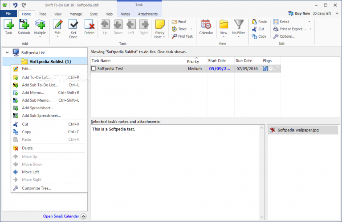Collapse the ribbon using the top-right chevron
This screenshot has width=342, height=222.
pos(337,13)
